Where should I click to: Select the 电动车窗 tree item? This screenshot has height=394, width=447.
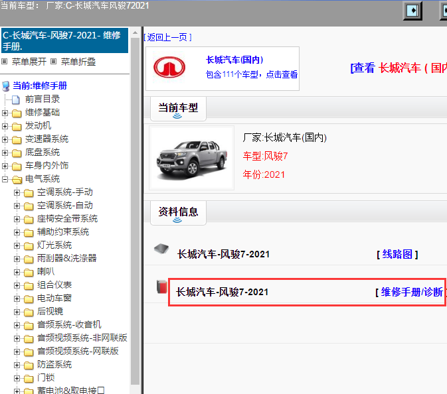(x=54, y=298)
